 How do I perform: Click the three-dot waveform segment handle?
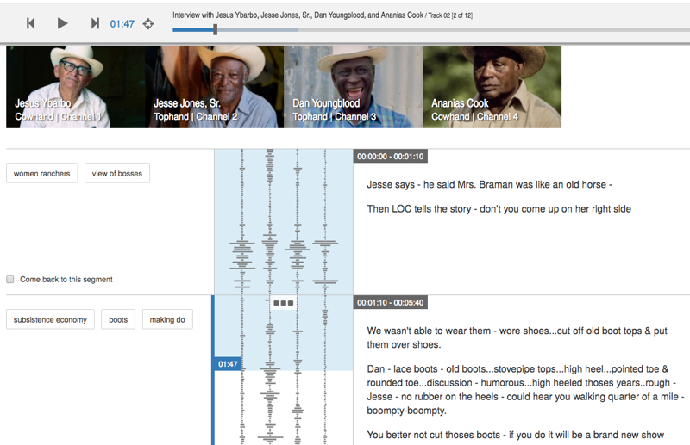[283, 303]
